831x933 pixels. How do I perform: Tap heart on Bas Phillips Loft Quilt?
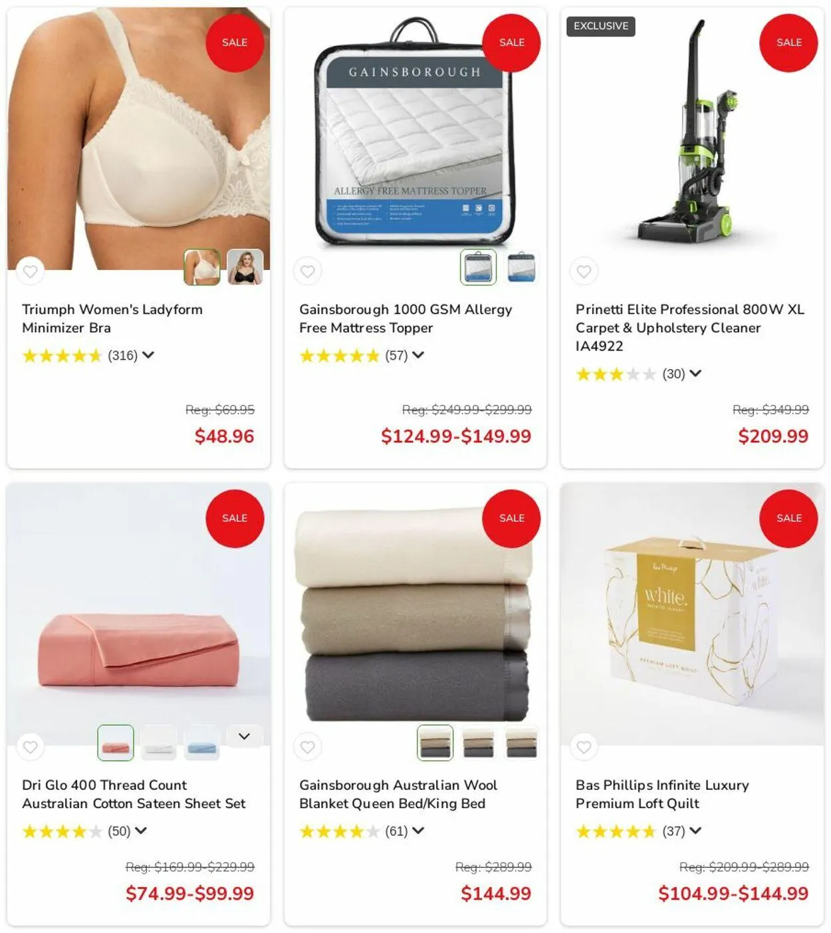pos(584,747)
